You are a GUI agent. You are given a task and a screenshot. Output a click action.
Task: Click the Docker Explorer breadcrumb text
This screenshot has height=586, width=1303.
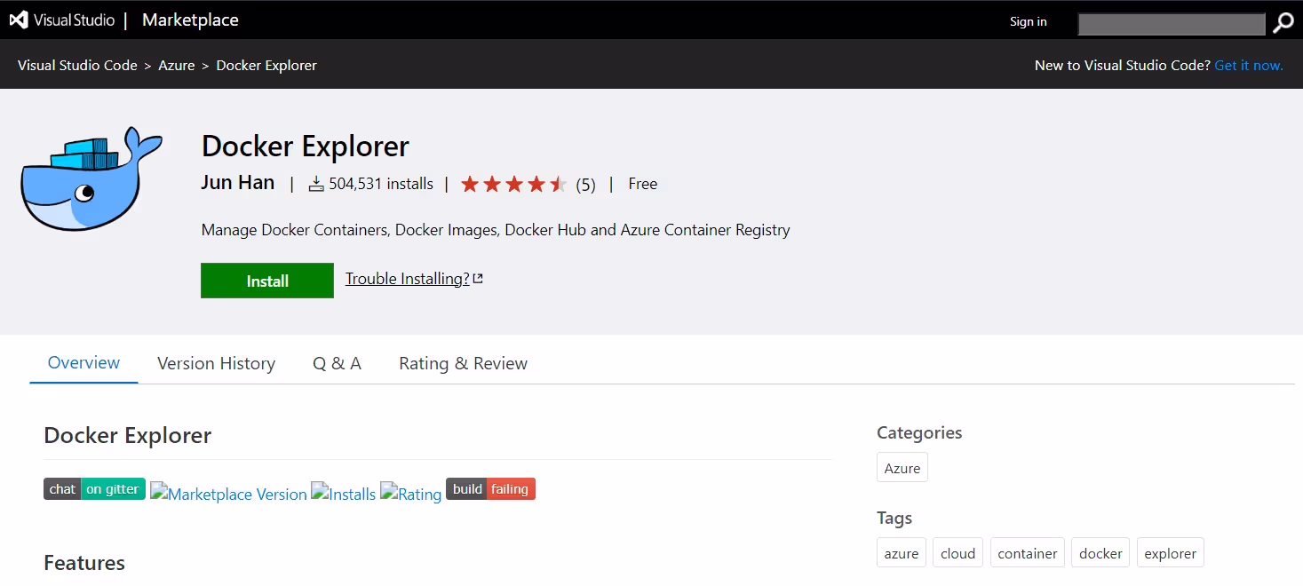[266, 65]
